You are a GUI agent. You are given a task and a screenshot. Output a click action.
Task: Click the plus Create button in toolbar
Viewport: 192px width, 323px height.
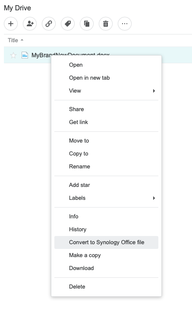click(11, 24)
